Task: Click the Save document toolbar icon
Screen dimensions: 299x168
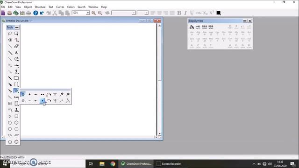Action: (x=22, y=13)
